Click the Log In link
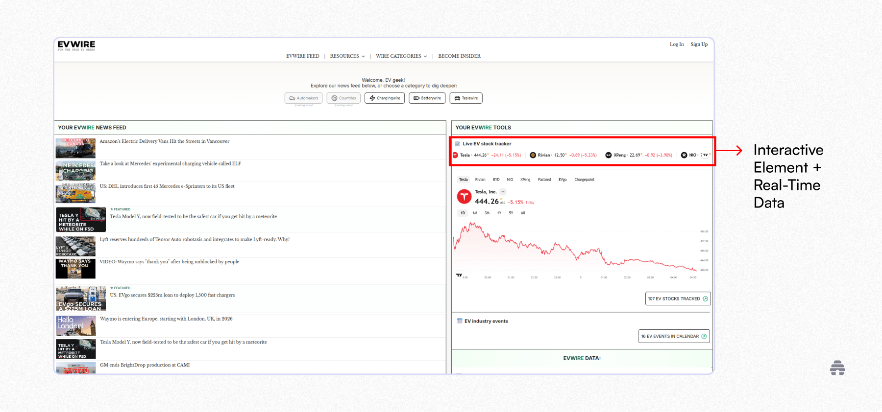This screenshot has width=882, height=412. 677,45
